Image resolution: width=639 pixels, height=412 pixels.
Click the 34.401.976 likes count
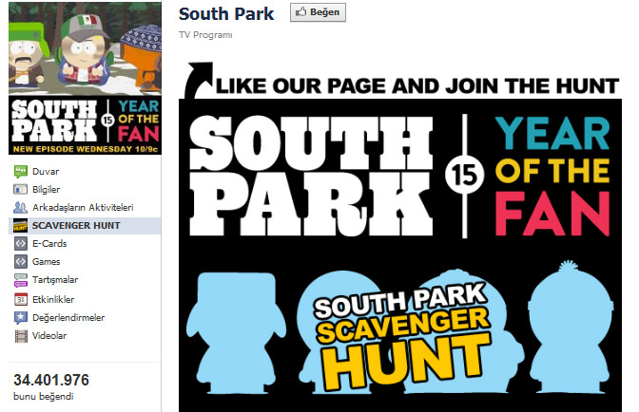point(51,381)
